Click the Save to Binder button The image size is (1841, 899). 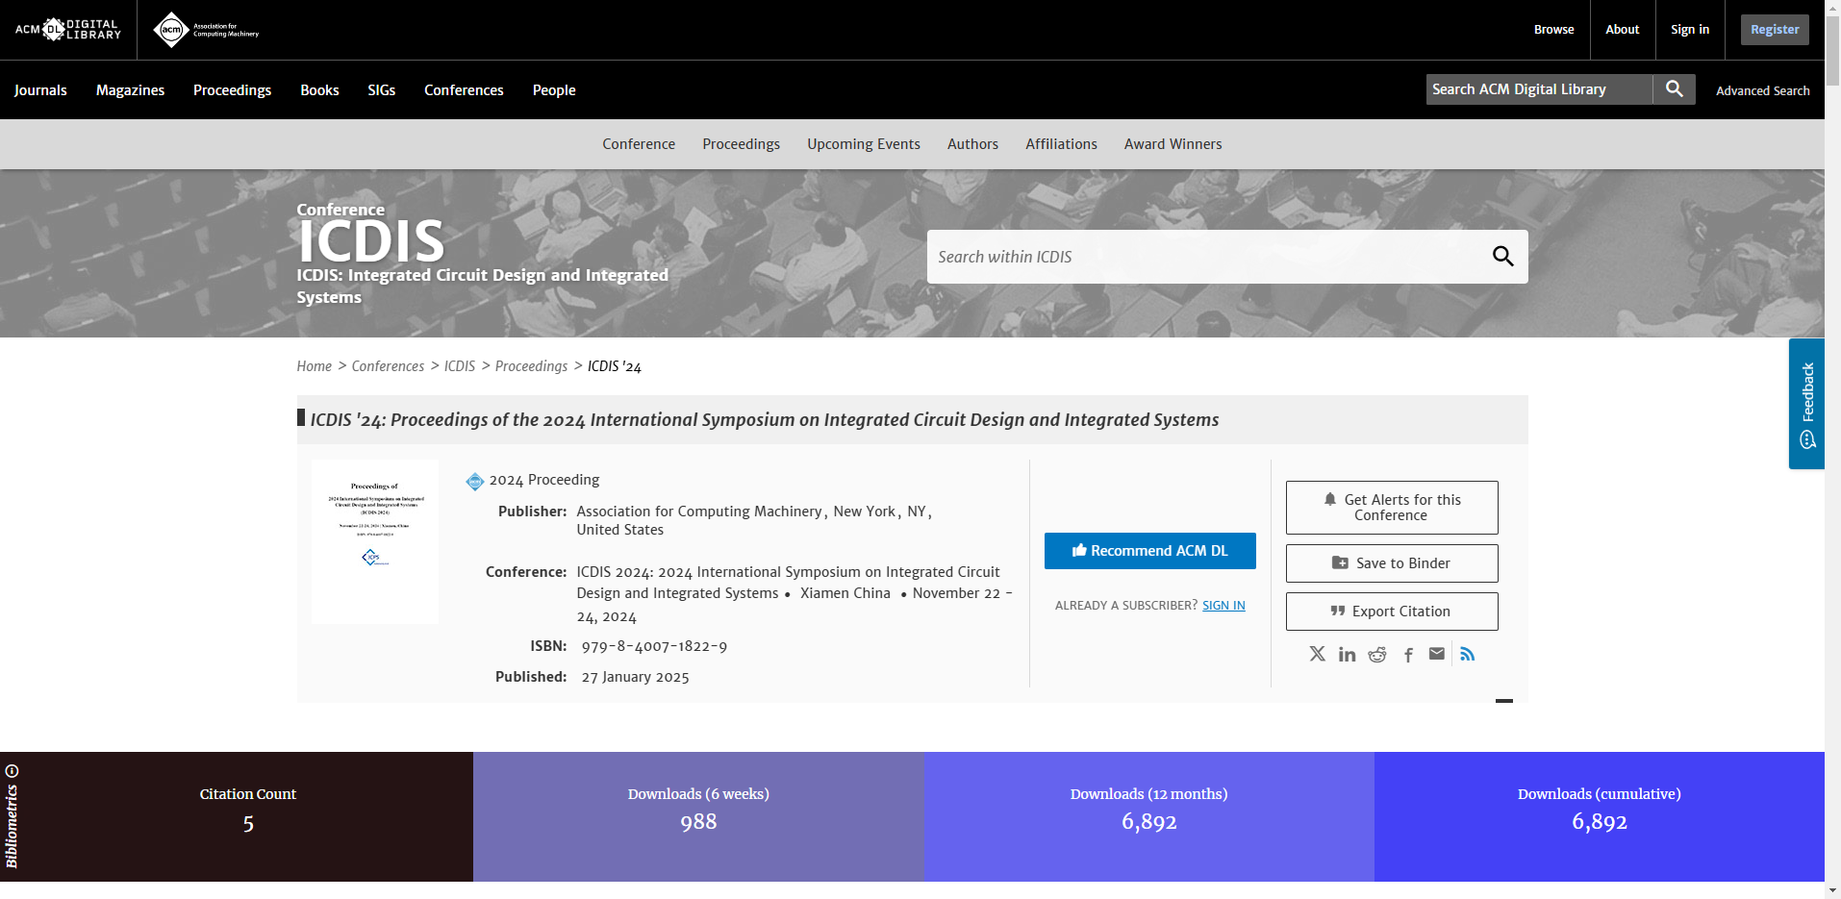(1391, 563)
